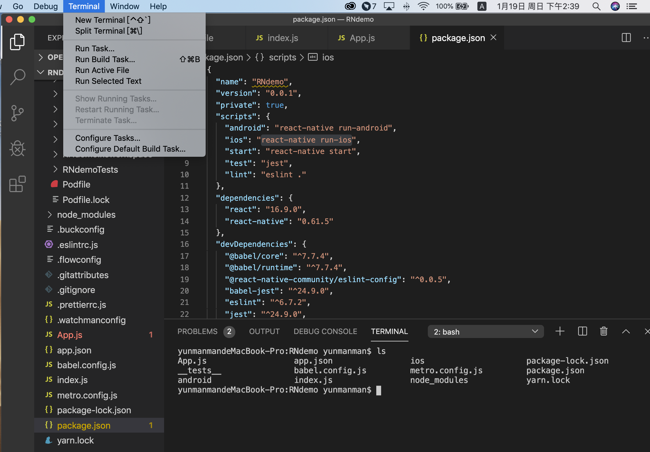The height and width of the screenshot is (452, 650).
Task: Choose Run Active File
Action: pos(134,70)
